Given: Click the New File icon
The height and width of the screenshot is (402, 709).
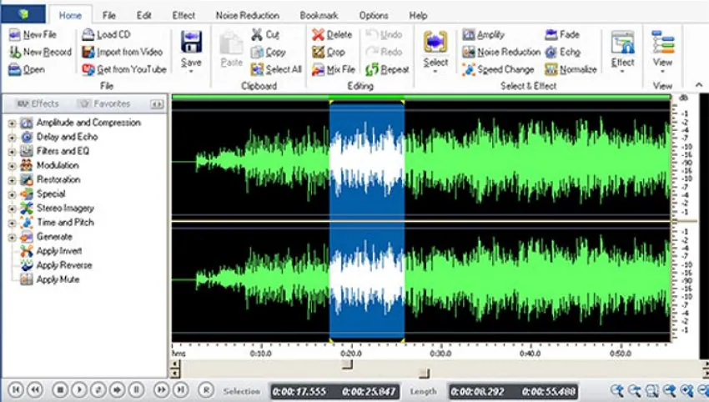Looking at the screenshot, I should coord(15,34).
